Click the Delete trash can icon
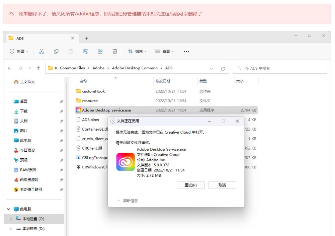Image resolution: width=335 pixels, height=236 pixels. pos(115,51)
